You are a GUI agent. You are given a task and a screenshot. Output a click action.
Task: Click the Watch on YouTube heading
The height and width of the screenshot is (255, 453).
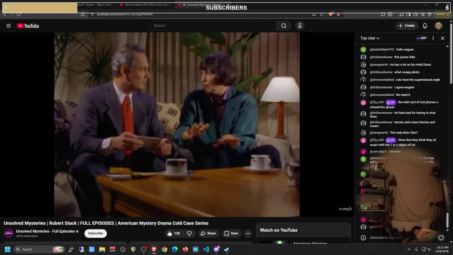point(279,230)
